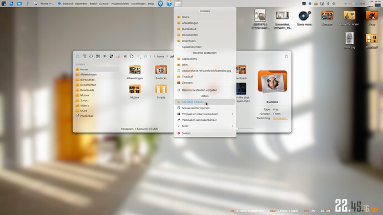Open search with the magnifier icon

(x=145, y=57)
